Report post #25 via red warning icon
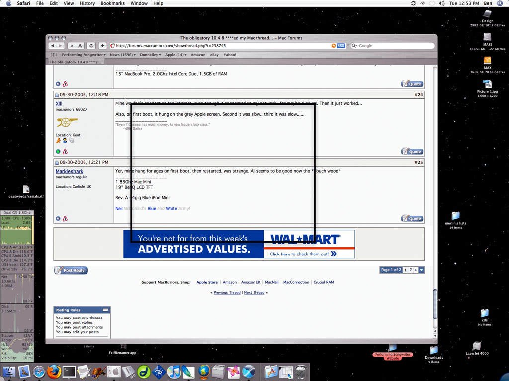The width and height of the screenshot is (509, 381). [65, 219]
